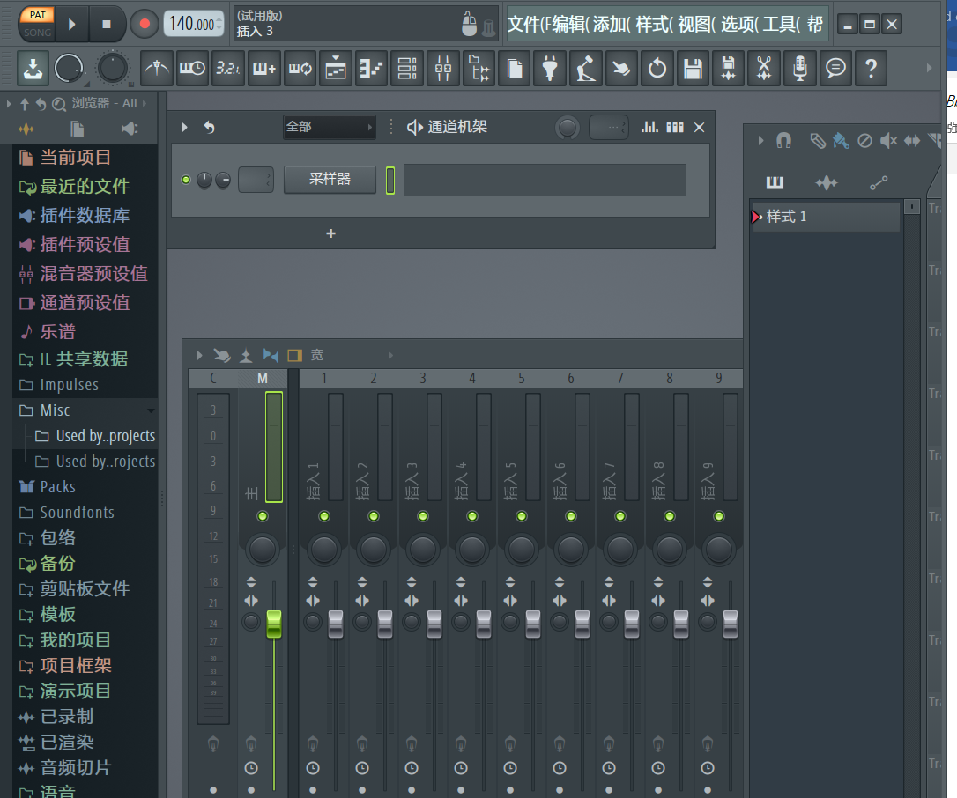
Task: Open the channel rack list icon
Action: pyautogui.click(x=407, y=68)
